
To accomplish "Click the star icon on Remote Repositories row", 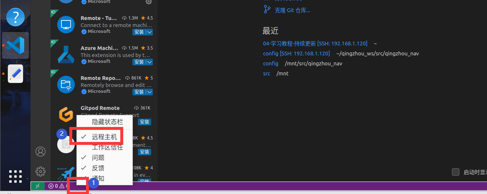I will (147, 78).
